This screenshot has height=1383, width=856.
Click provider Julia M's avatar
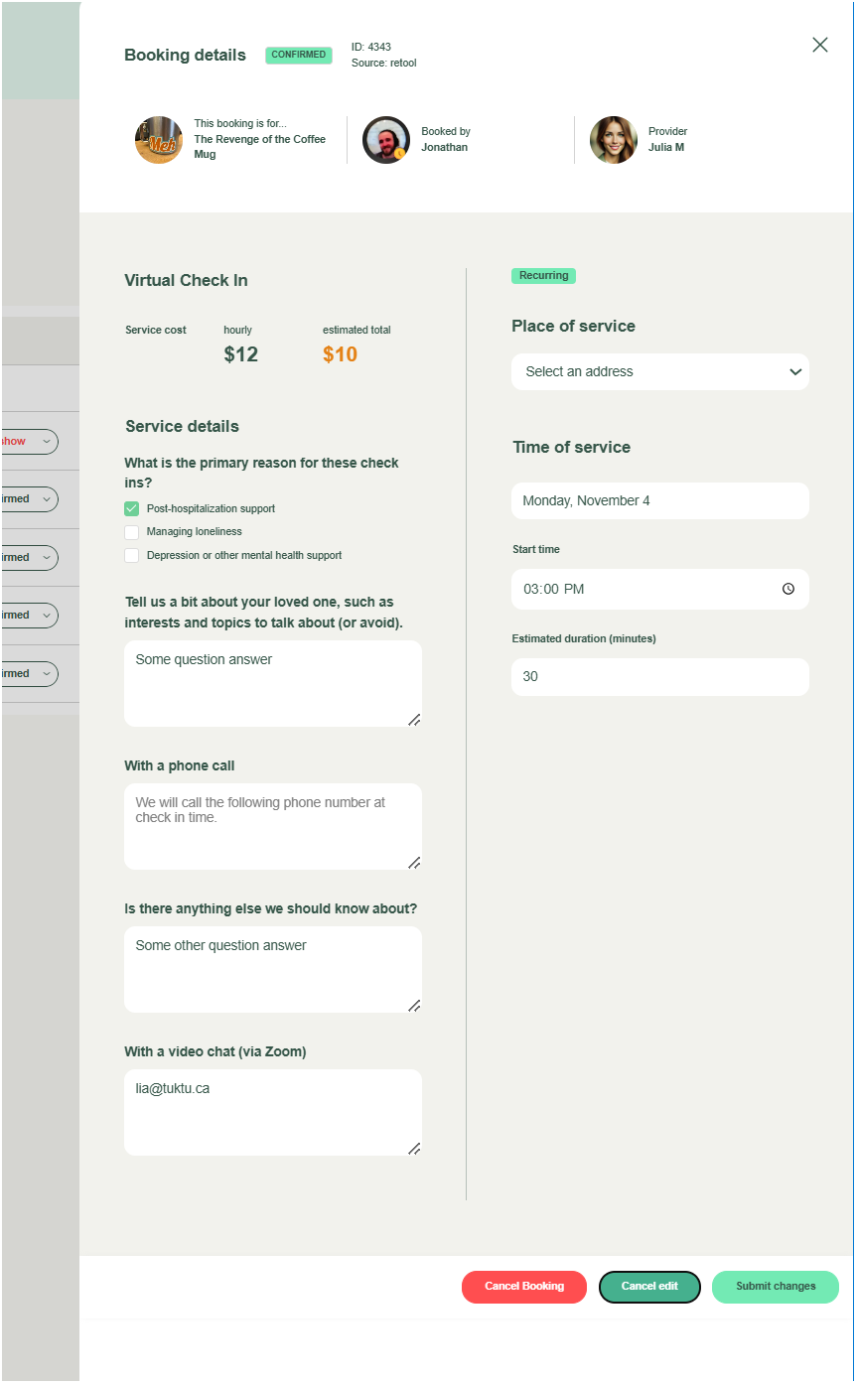click(x=613, y=140)
